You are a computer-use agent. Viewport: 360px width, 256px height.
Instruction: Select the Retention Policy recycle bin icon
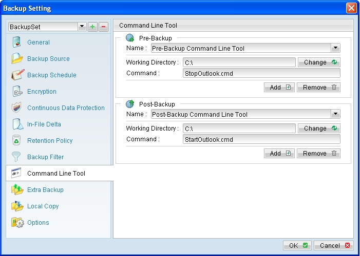[16, 140]
